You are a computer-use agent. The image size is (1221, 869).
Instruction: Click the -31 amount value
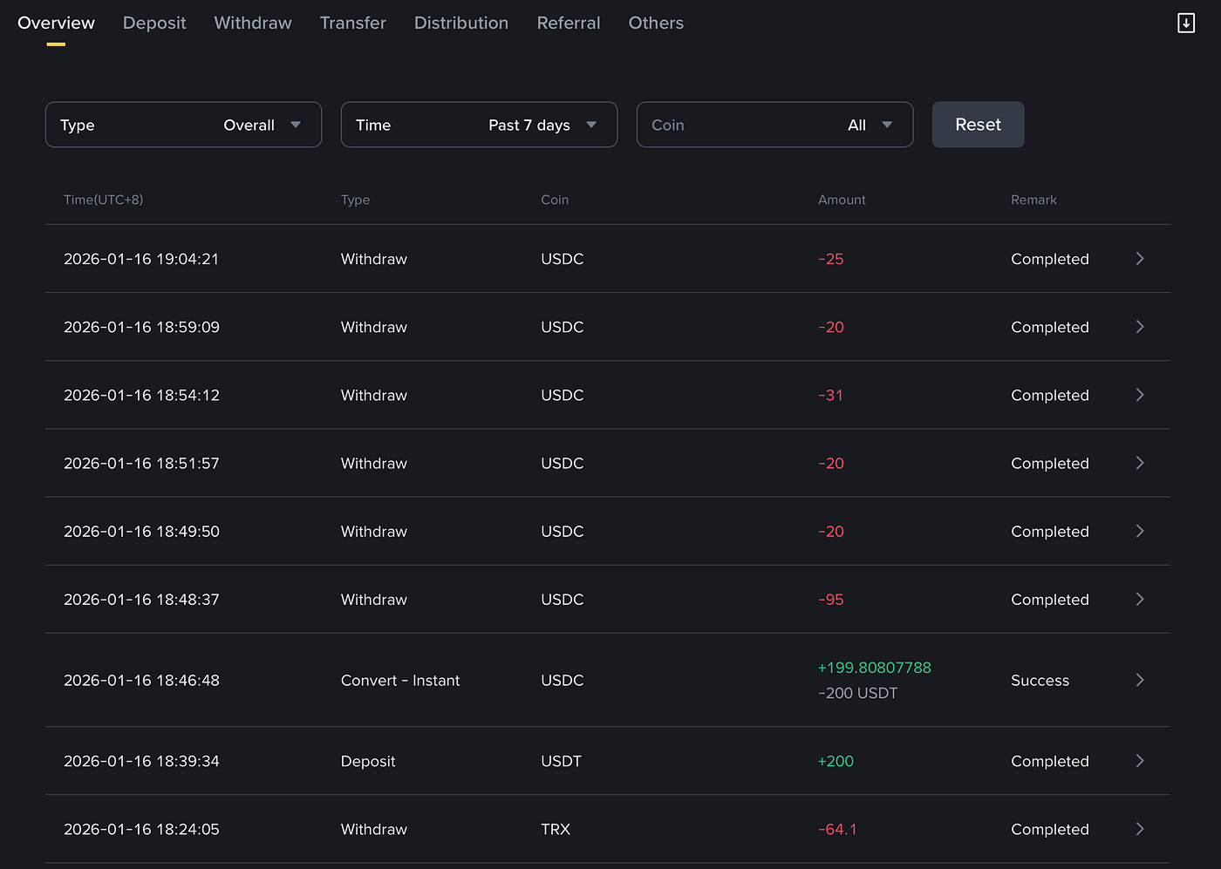tap(831, 395)
